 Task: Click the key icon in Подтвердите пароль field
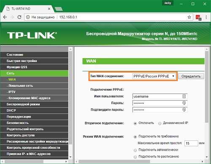tap(184, 110)
